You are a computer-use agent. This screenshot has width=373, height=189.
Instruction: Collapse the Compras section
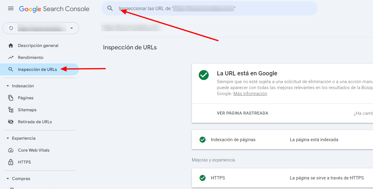click(18, 179)
